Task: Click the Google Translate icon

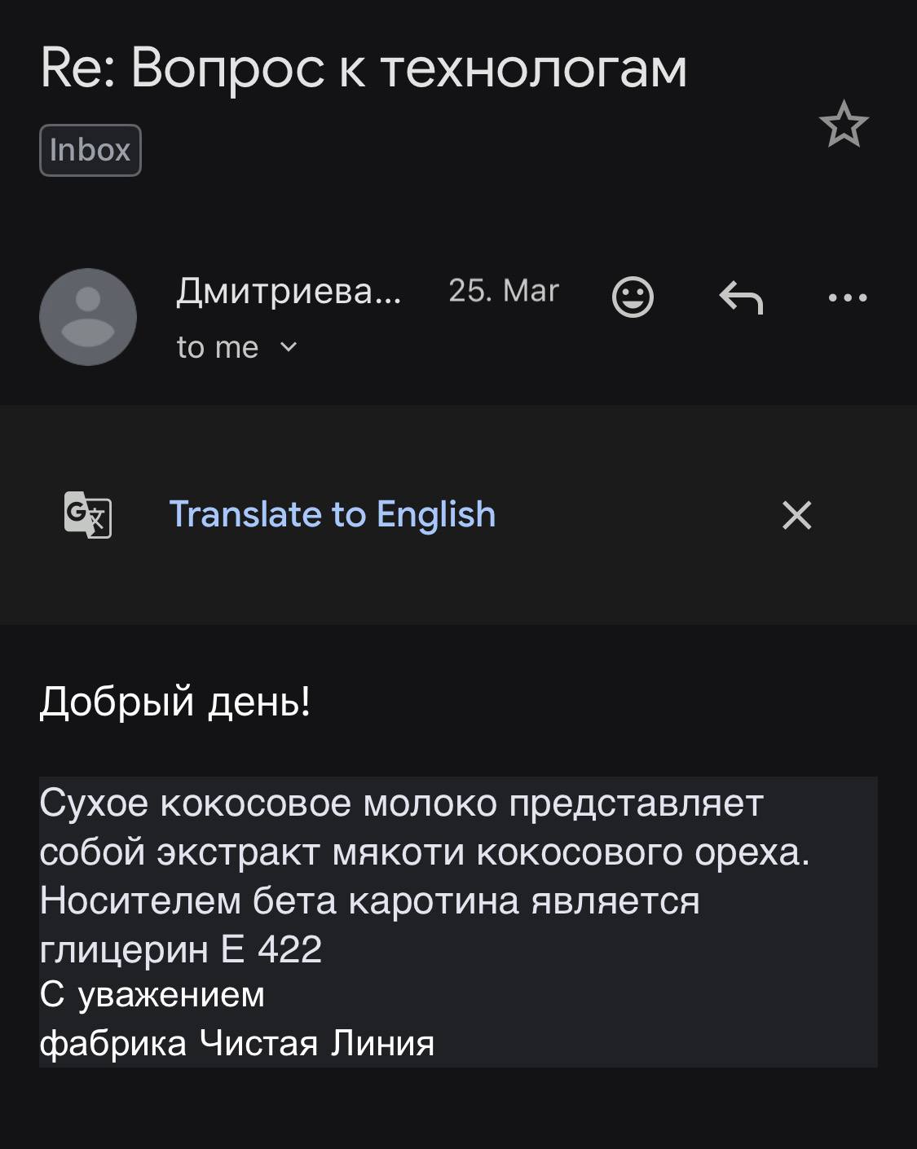Action: (88, 514)
